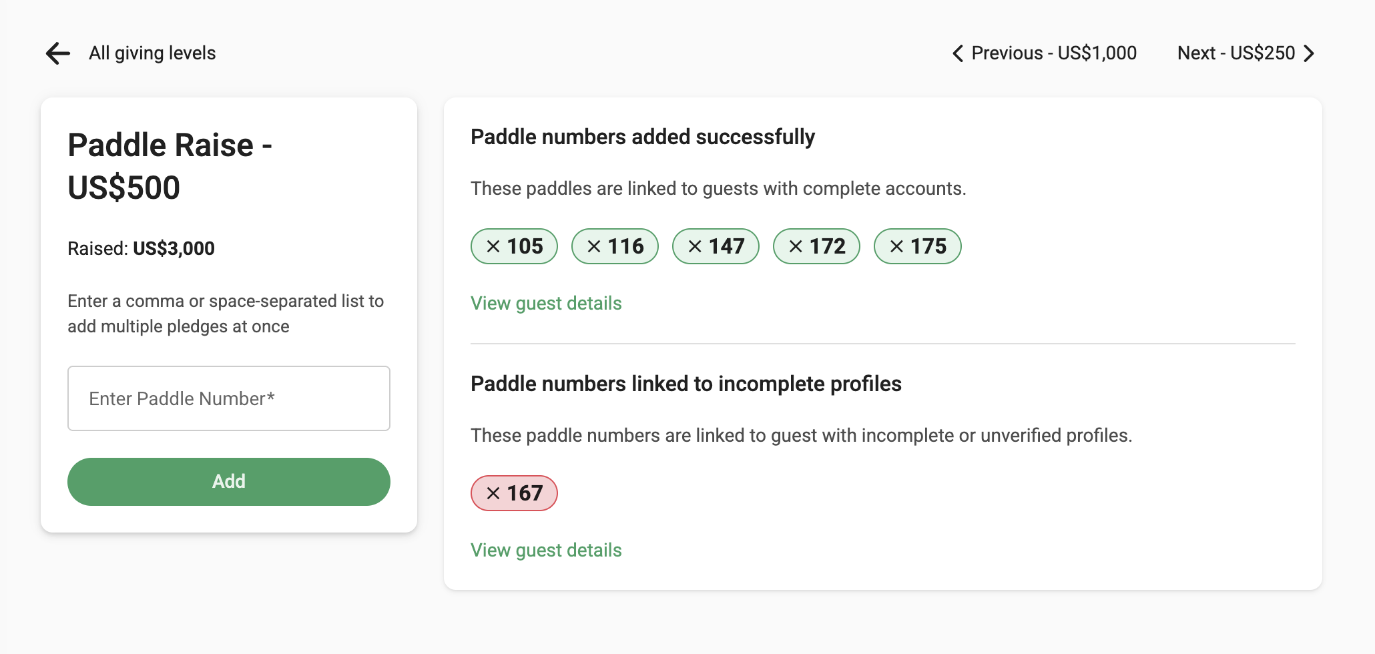Image resolution: width=1375 pixels, height=654 pixels.
Task: Open Previous - US$1,000 giving level
Action: [1054, 53]
